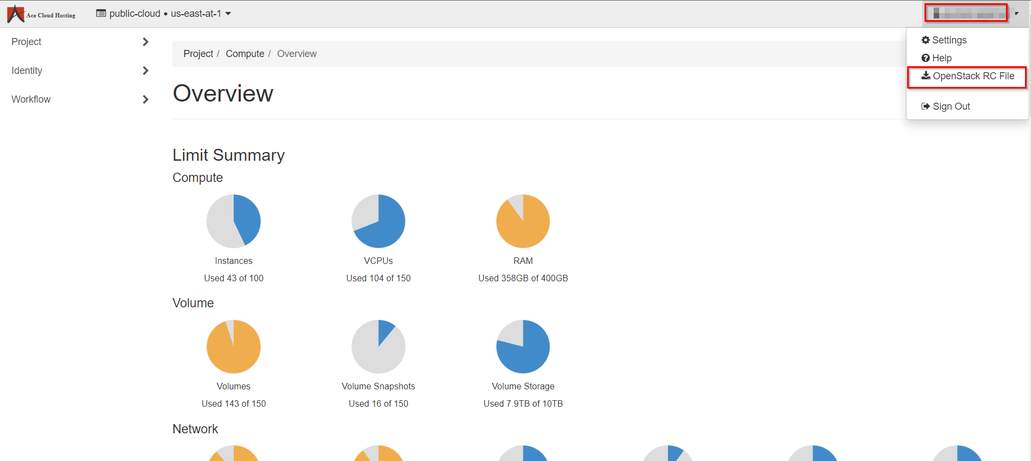Viewport: 1031px width, 461px height.
Task: Click the Compute section heading under Limit Summary
Action: click(198, 178)
